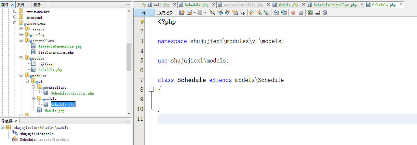Image resolution: width=417 pixels, height=145 pixels.
Task: Click Module.php file icon in tree
Action: [39, 110]
